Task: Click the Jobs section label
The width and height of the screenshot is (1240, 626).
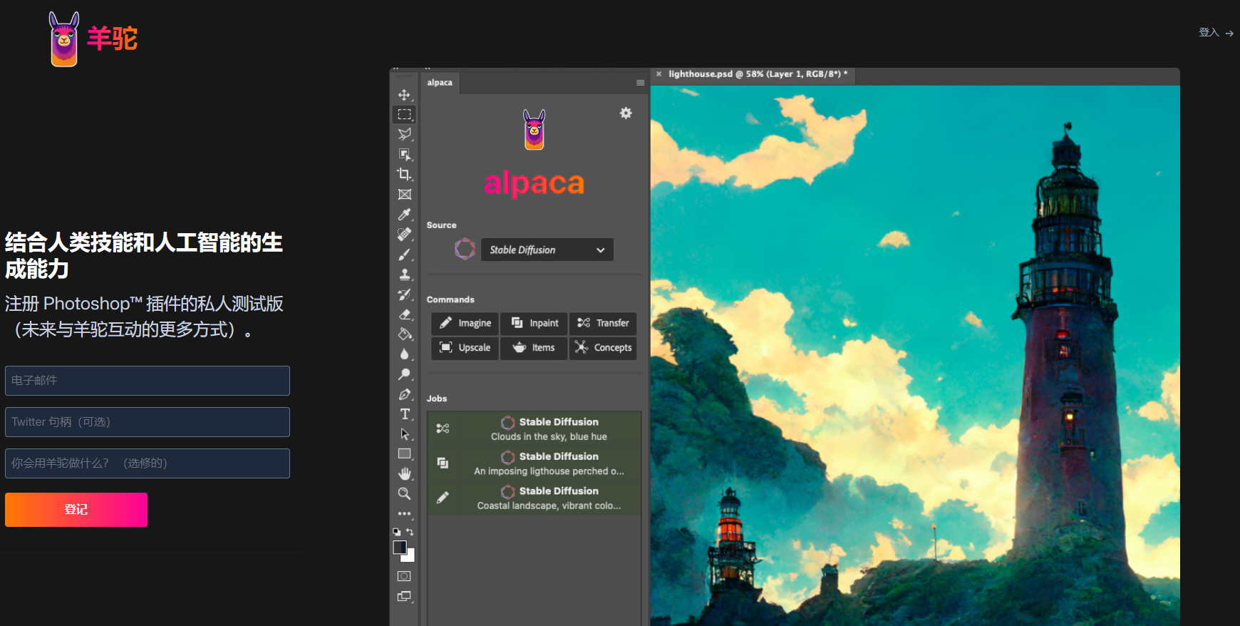Action: click(x=437, y=399)
